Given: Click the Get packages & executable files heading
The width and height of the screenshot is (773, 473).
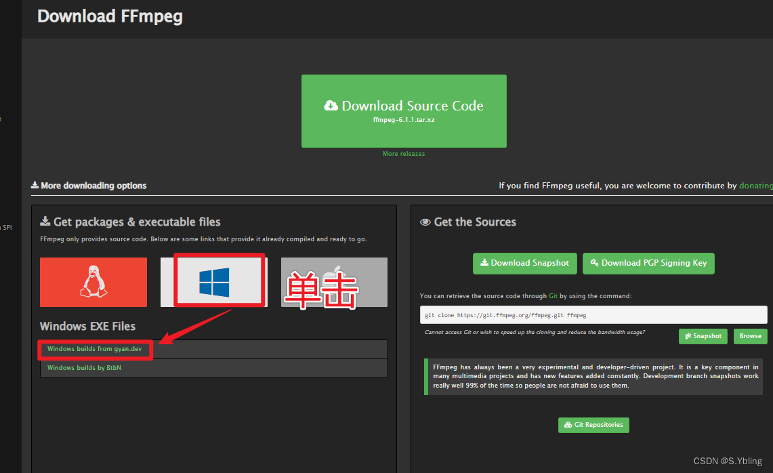Looking at the screenshot, I should [x=130, y=222].
